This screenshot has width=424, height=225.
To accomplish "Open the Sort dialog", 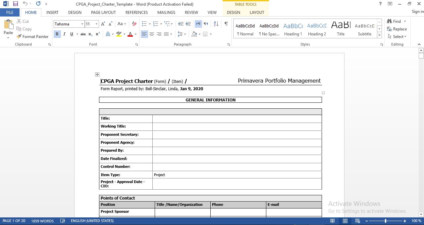I will coord(216,23).
